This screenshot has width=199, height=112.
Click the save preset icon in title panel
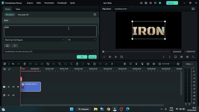[95, 15]
